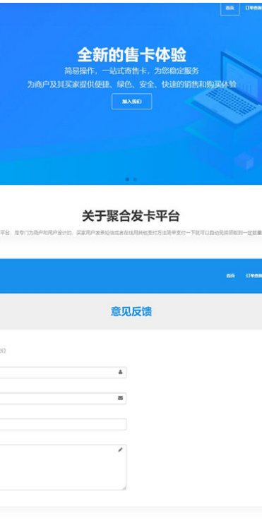Open 订单查询 in the feedback page header

click(254, 276)
